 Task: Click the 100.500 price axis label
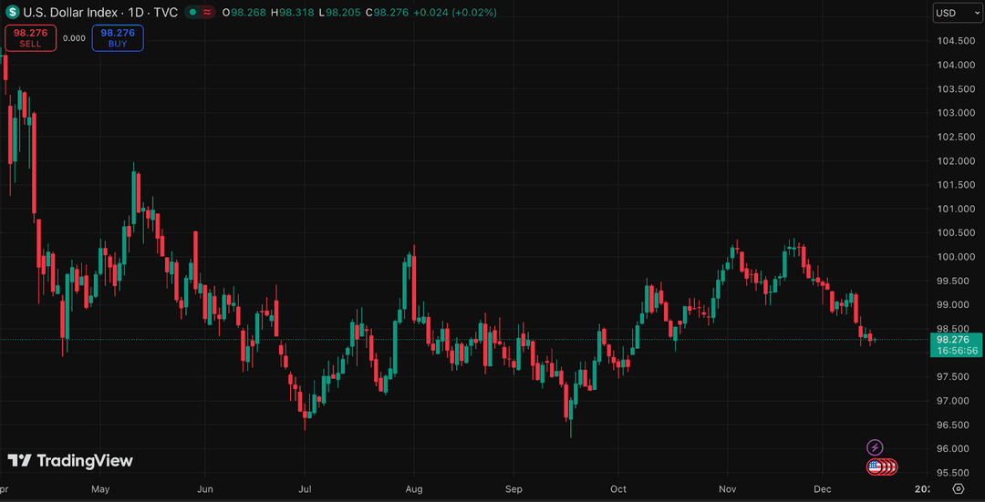click(955, 233)
